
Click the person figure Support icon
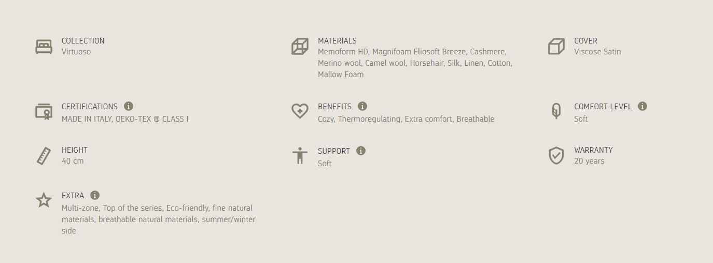(x=300, y=156)
